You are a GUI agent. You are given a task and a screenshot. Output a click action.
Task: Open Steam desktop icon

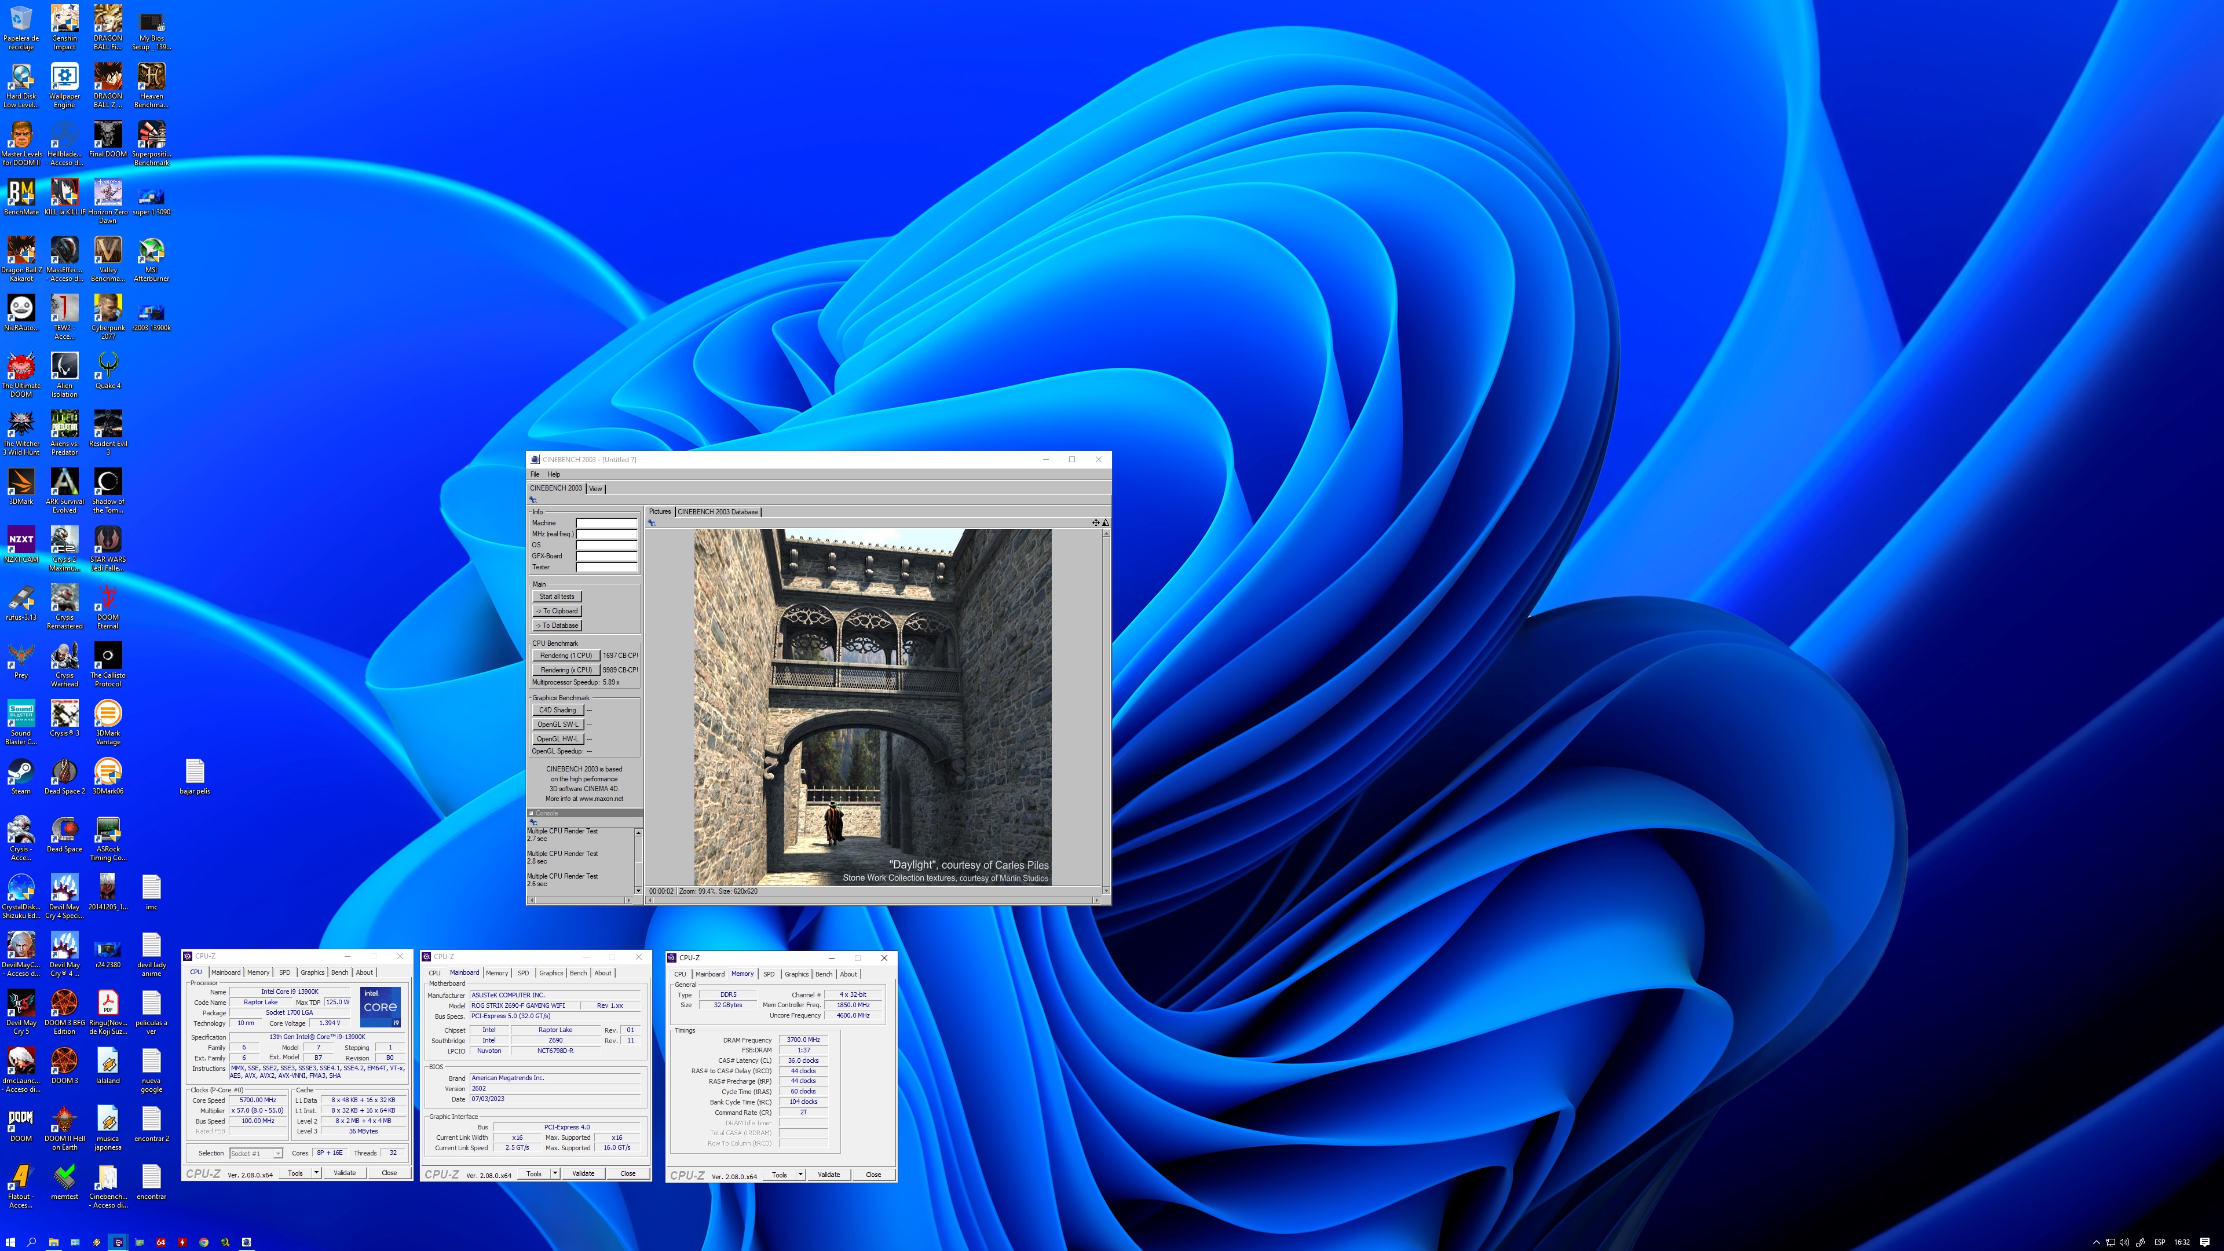pos(21,776)
